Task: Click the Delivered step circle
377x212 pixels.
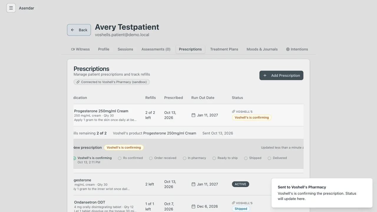Action: pyautogui.click(x=269, y=158)
